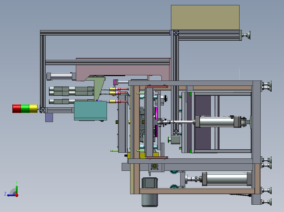Select the lower pneumatic cylinder in the base frame
The height and width of the screenshot is (212, 284).
(226, 179)
